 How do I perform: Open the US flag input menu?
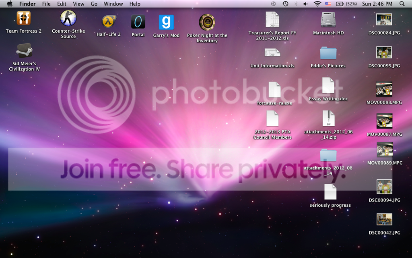(x=328, y=4)
